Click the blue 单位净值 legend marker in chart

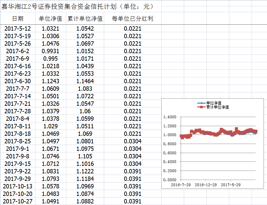pos(201,103)
